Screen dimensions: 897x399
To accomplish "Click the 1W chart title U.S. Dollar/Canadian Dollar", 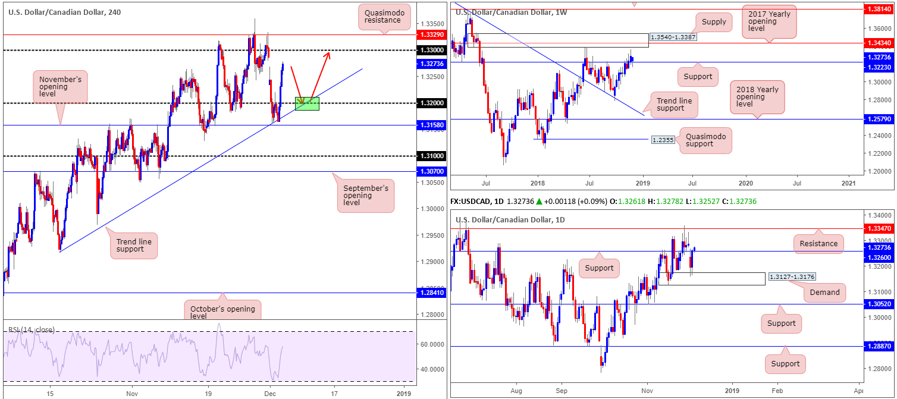I will [510, 12].
